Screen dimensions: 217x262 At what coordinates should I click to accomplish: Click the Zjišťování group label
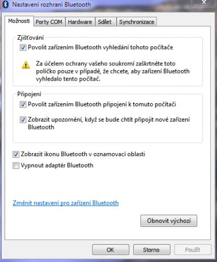click(x=30, y=38)
